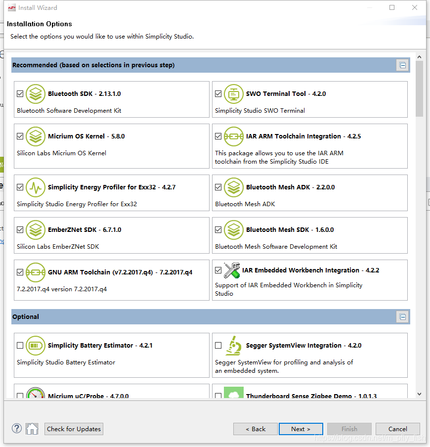Click the Bluetooth Mesh SDK icon
The image size is (430, 447).
[234, 230]
